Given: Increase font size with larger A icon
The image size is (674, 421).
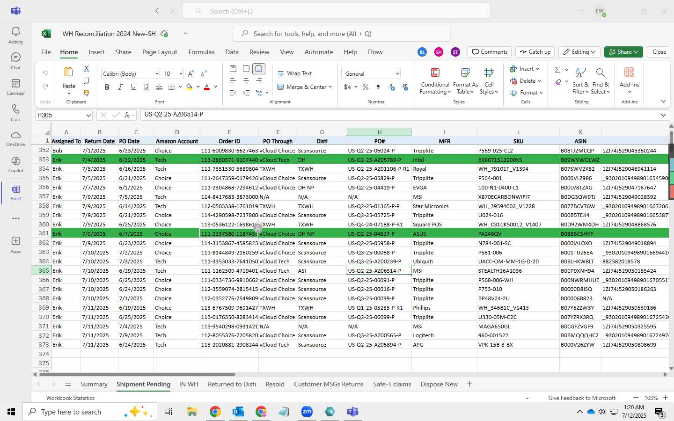Looking at the screenshot, I should pyautogui.click(x=191, y=73).
